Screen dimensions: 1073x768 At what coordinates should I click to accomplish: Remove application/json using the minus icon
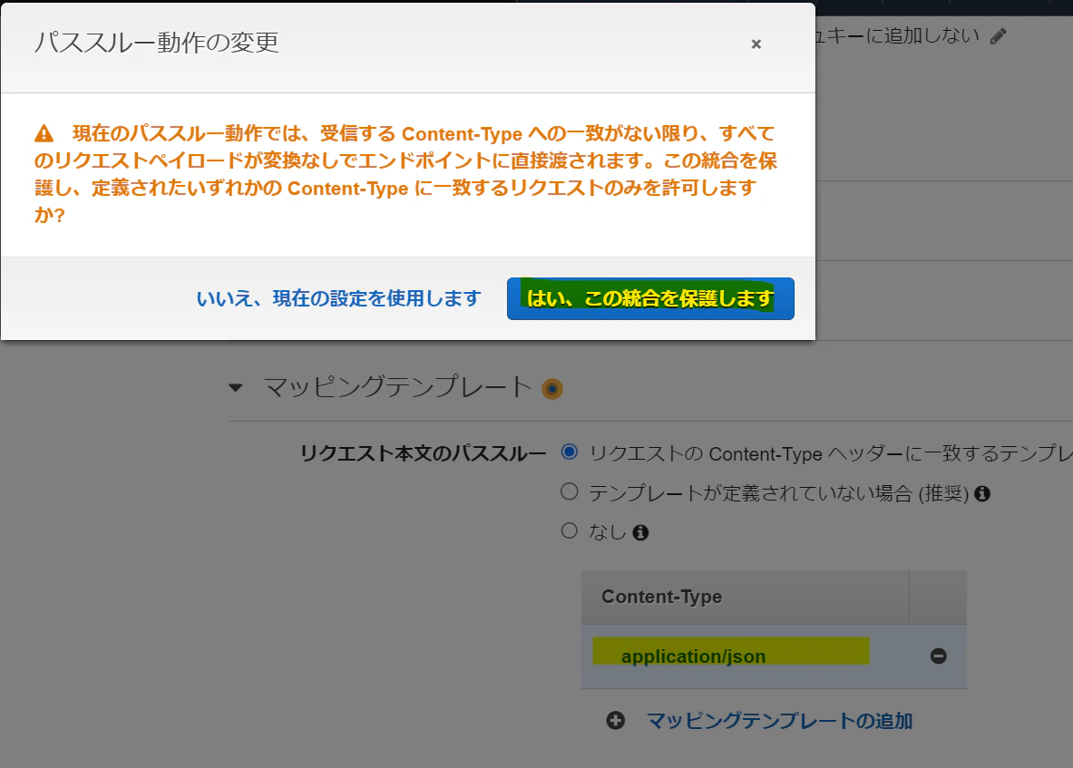coord(938,656)
